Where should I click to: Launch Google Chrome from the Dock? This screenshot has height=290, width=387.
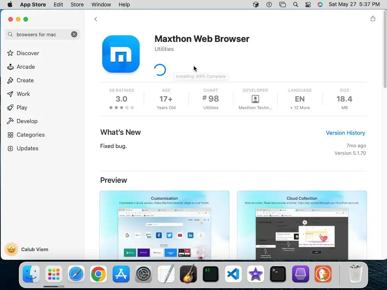98,274
